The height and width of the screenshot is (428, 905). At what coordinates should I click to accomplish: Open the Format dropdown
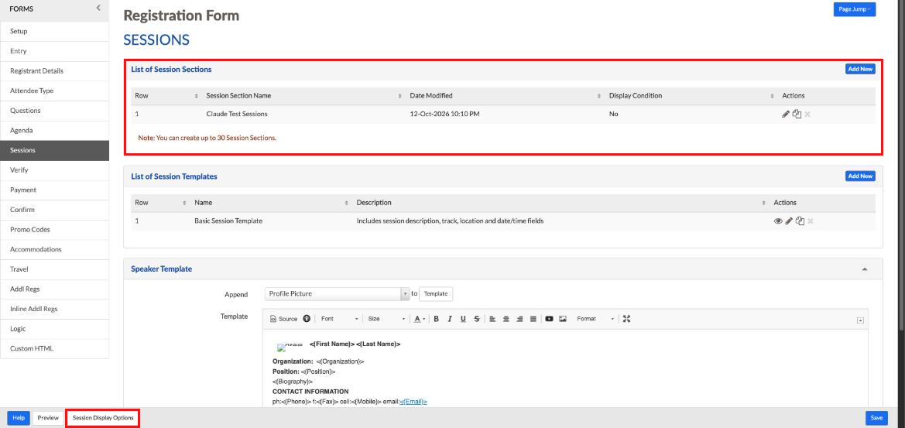[x=595, y=319]
